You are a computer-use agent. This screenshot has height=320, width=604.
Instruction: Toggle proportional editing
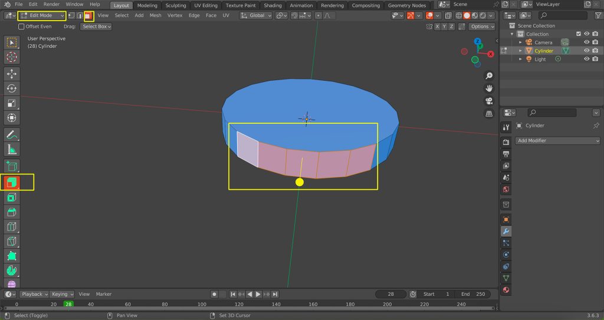point(318,15)
